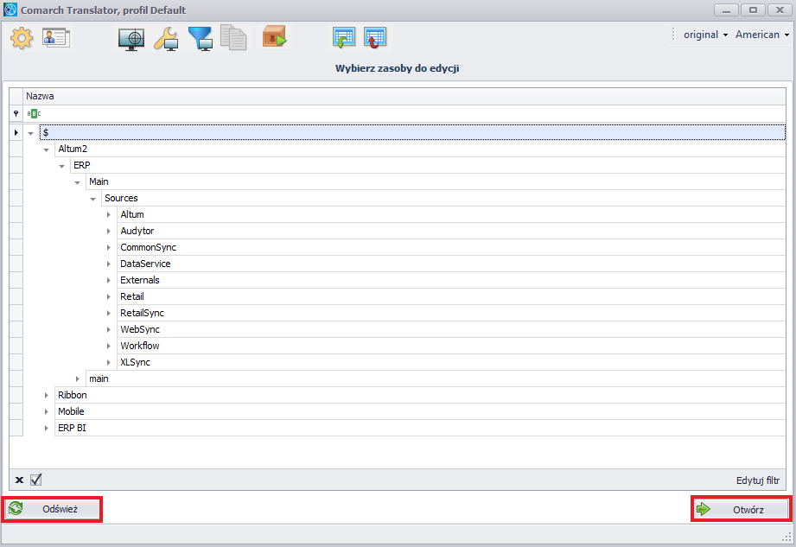
Task: Click the Odśwież refresh button
Action: coord(52,509)
